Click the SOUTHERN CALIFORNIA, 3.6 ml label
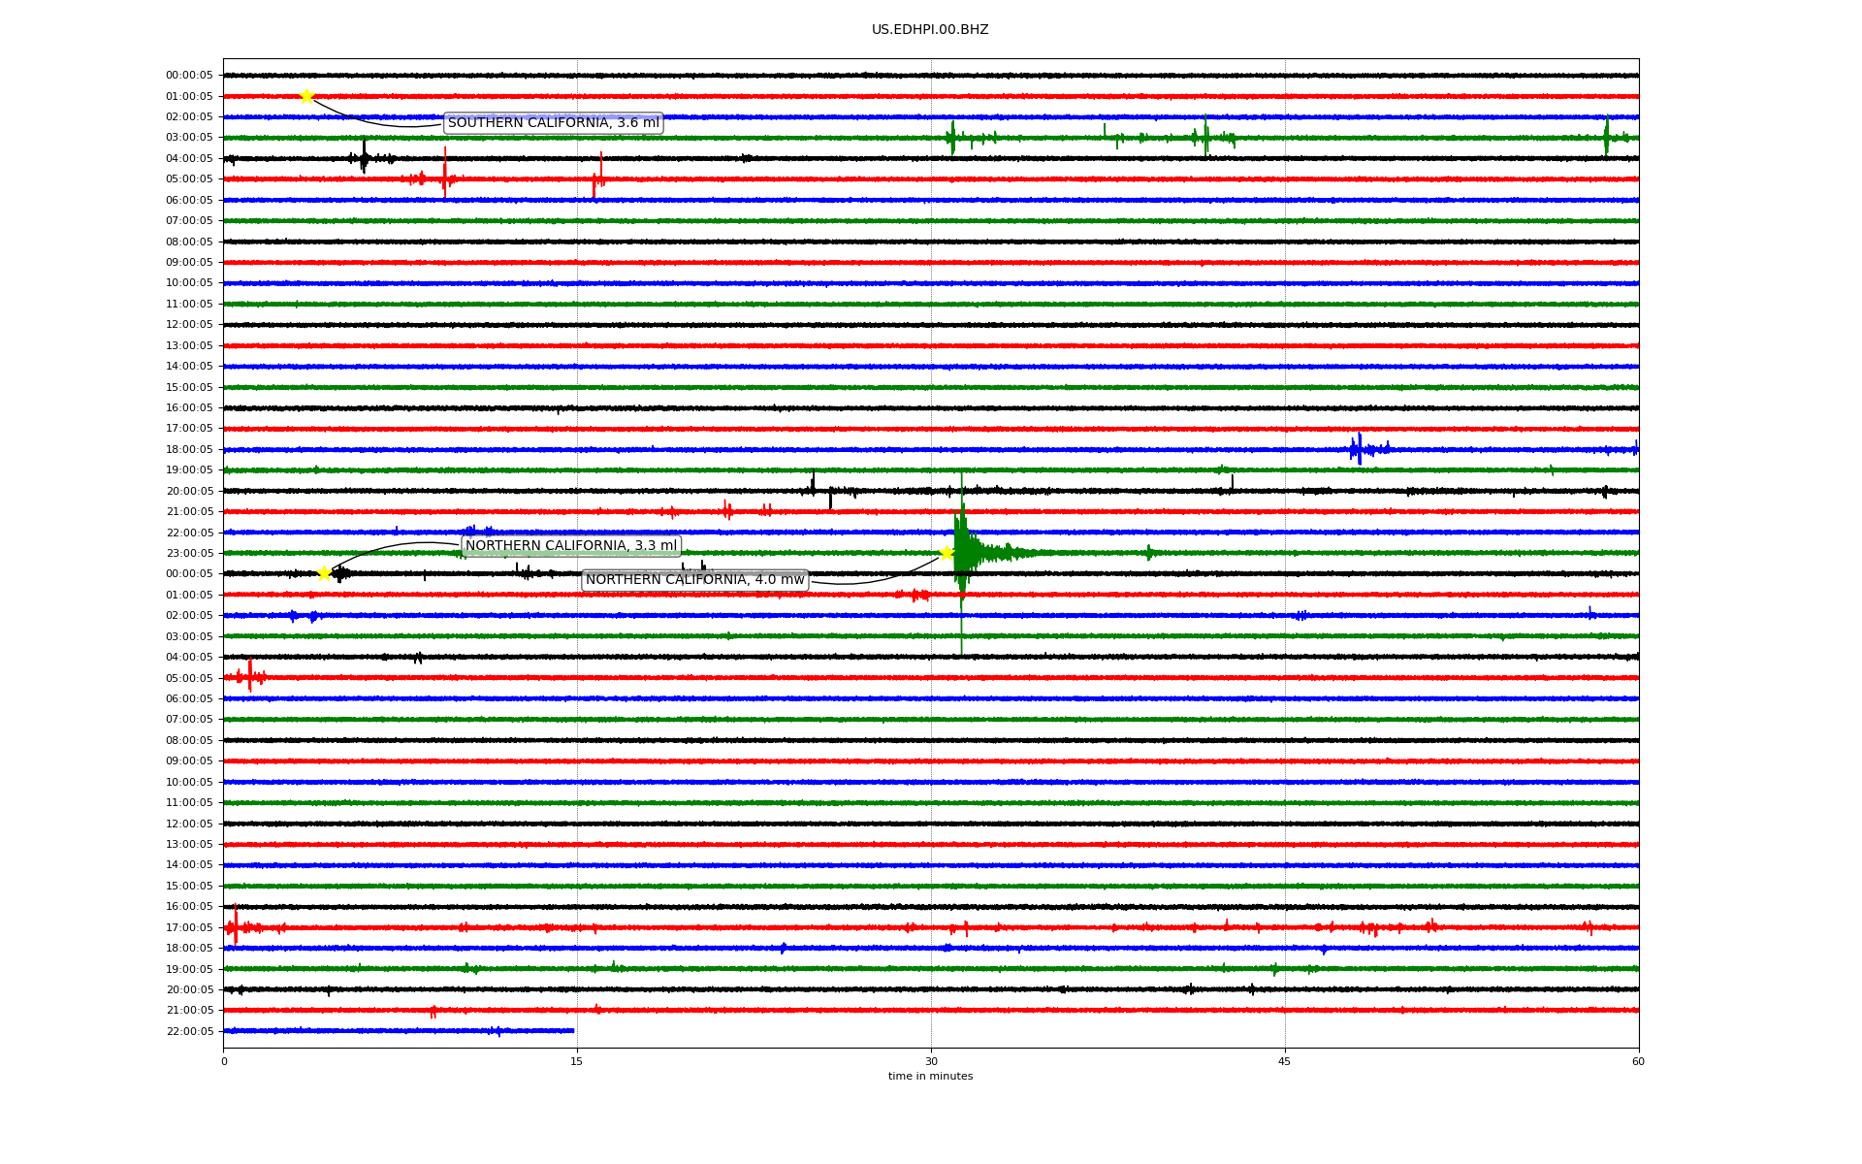The height and width of the screenshot is (1164, 1862). coord(553,123)
